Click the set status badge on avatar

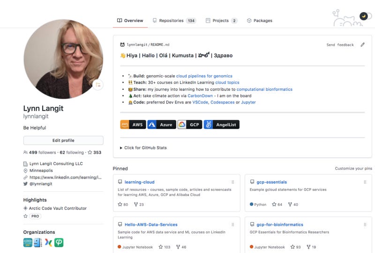pyautogui.click(x=98, y=85)
